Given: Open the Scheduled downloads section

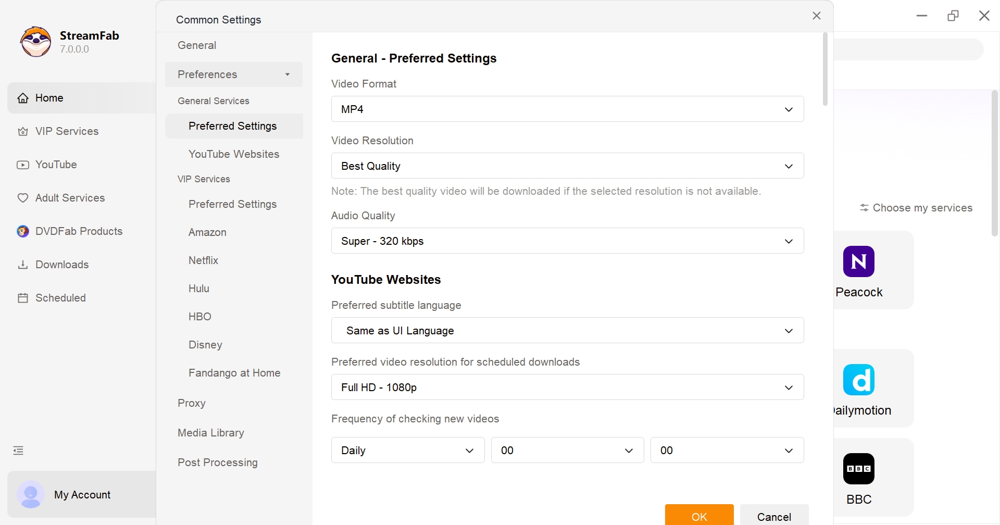Looking at the screenshot, I should pyautogui.click(x=60, y=298).
